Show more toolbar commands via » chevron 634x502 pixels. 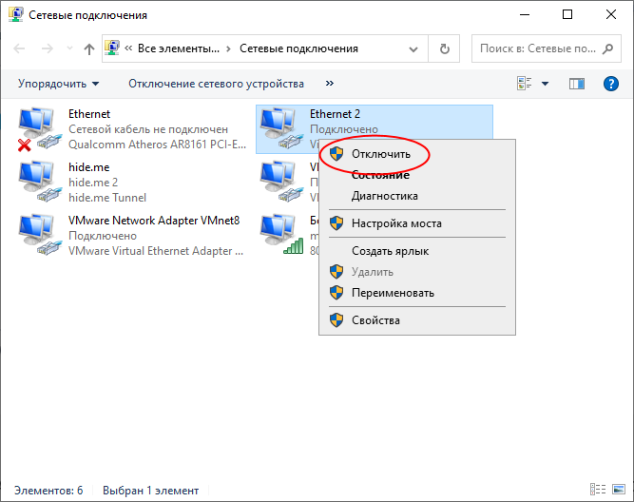click(330, 84)
